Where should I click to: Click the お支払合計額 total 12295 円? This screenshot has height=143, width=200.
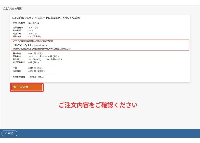pyautogui.click(x=36, y=77)
